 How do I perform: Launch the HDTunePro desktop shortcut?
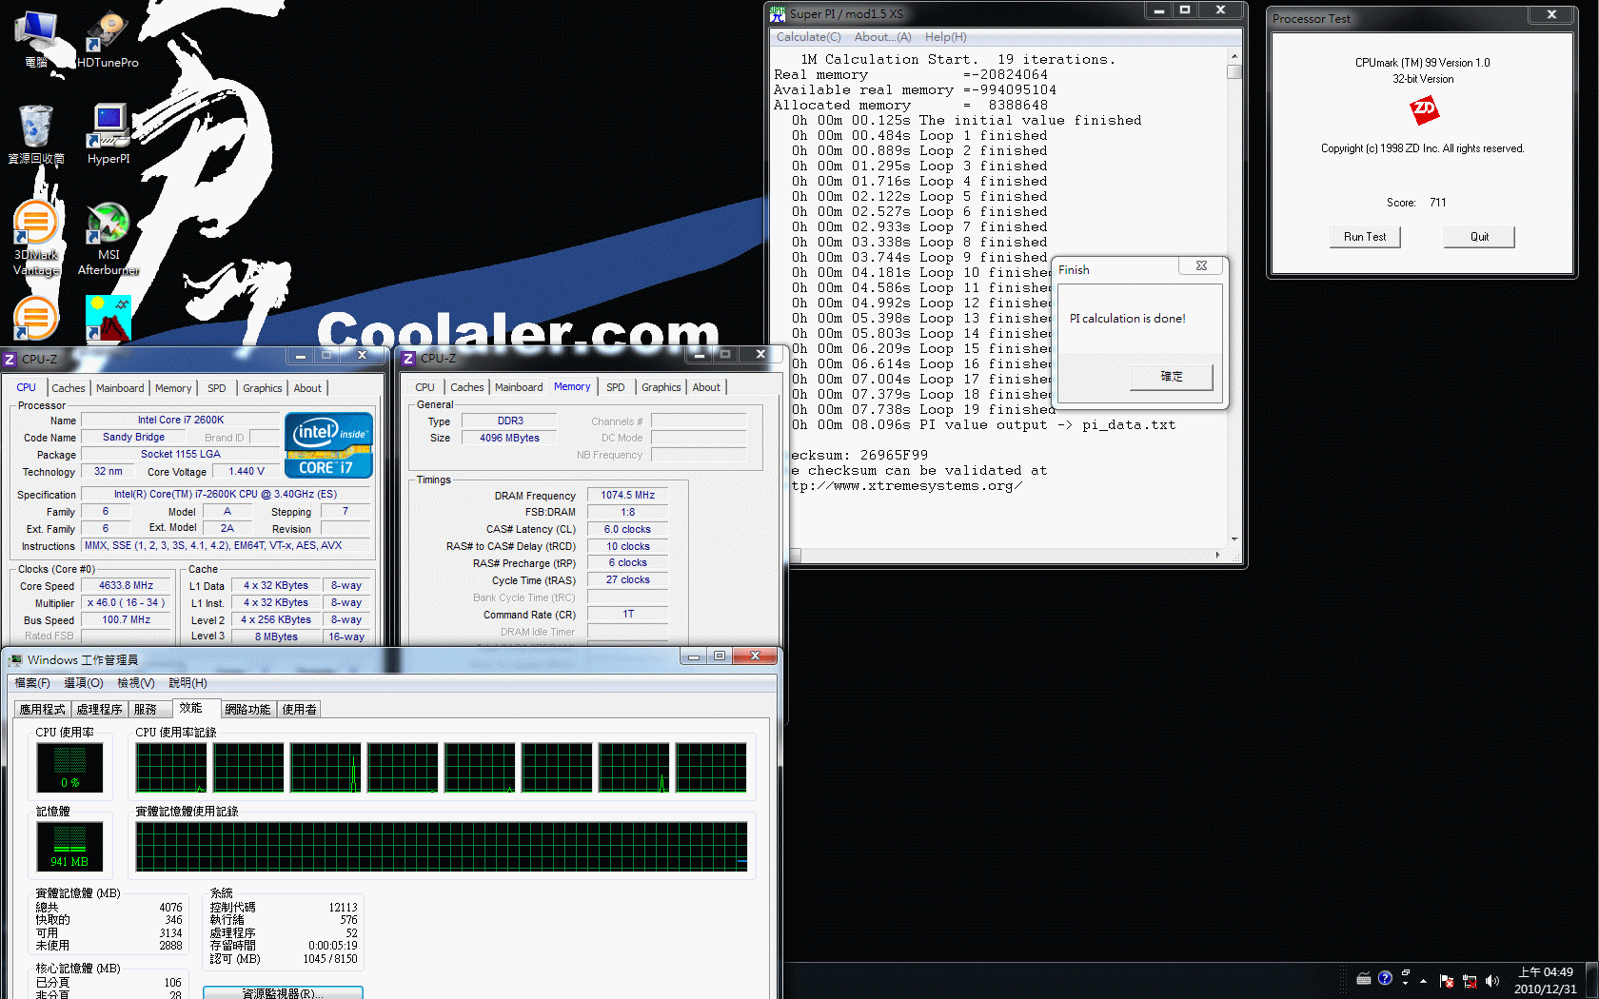pyautogui.click(x=108, y=38)
